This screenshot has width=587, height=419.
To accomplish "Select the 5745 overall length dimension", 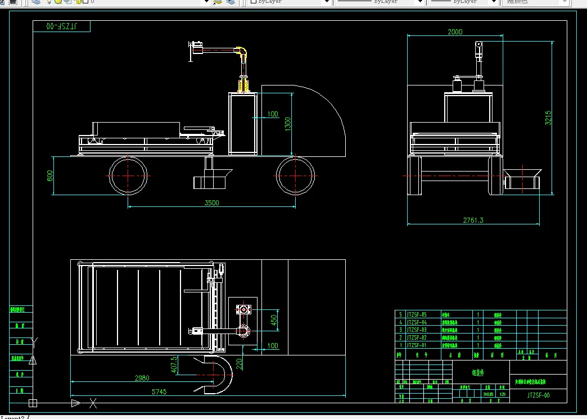I will click(x=159, y=391).
